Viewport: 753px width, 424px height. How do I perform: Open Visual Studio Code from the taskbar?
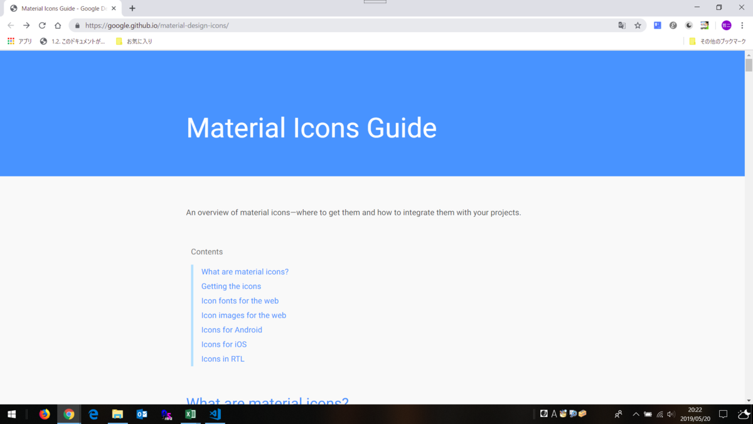(x=215, y=414)
